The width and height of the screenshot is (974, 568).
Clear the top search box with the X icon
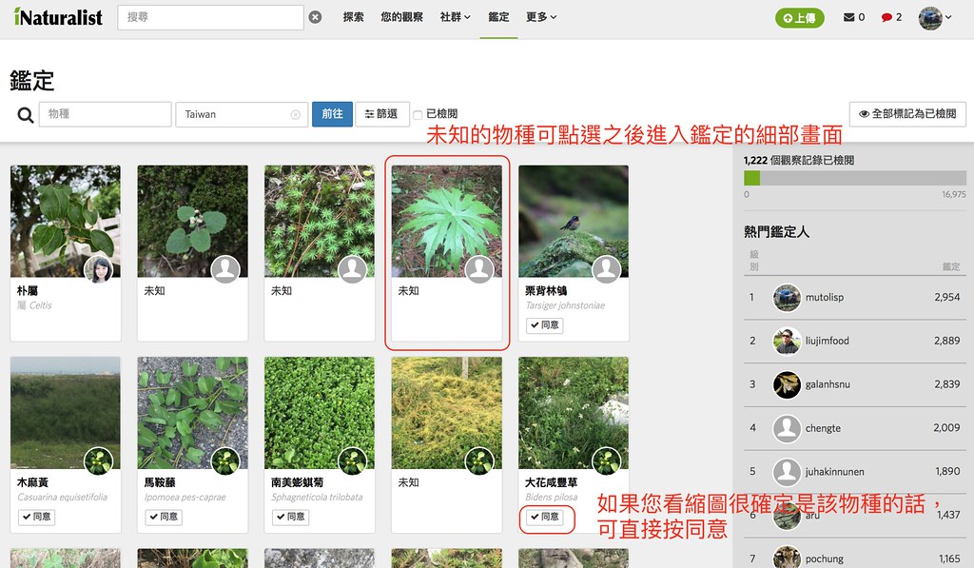316,17
